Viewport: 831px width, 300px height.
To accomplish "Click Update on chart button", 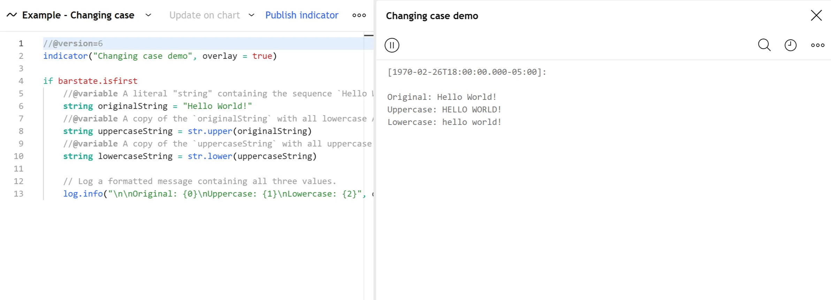I will click(x=205, y=15).
